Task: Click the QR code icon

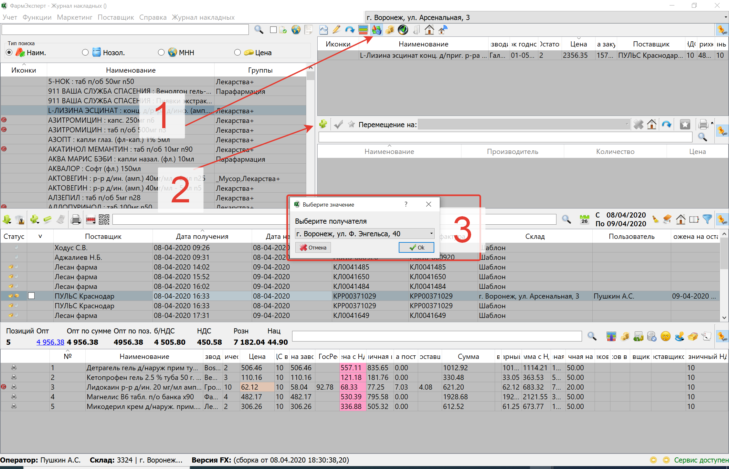Action: coord(104,220)
